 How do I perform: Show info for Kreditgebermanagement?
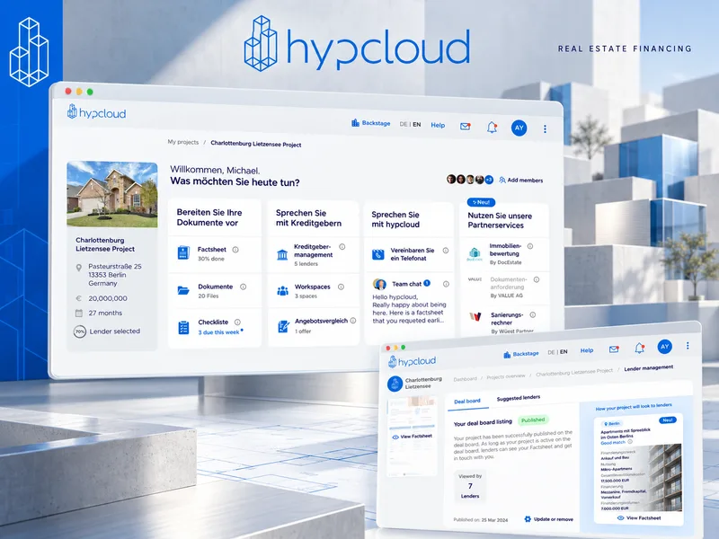tap(342, 246)
